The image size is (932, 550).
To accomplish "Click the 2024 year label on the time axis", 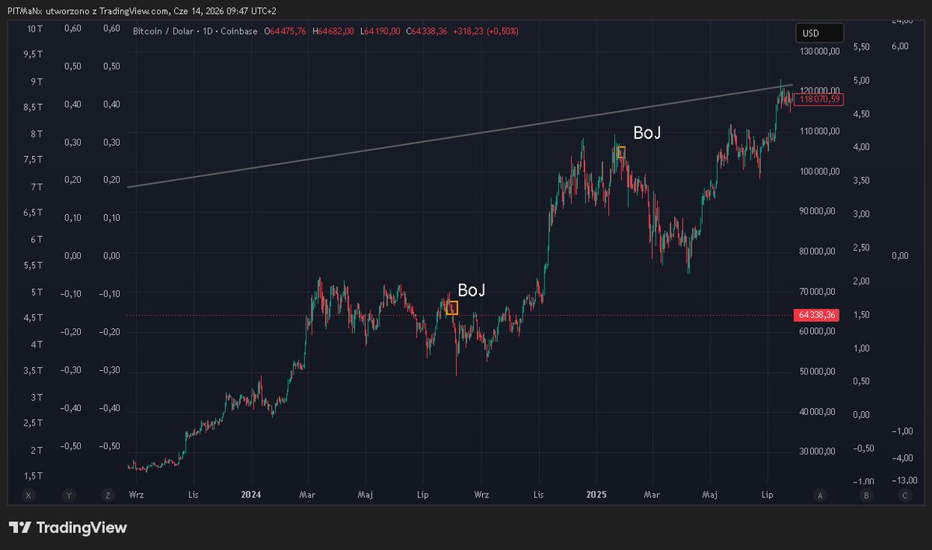I will [251, 494].
